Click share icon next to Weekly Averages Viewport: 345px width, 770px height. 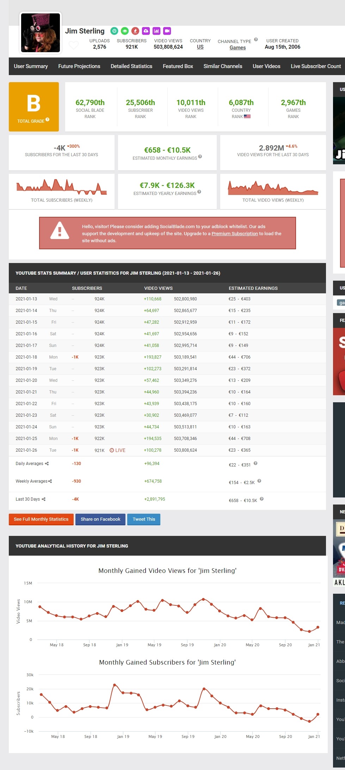50,481
